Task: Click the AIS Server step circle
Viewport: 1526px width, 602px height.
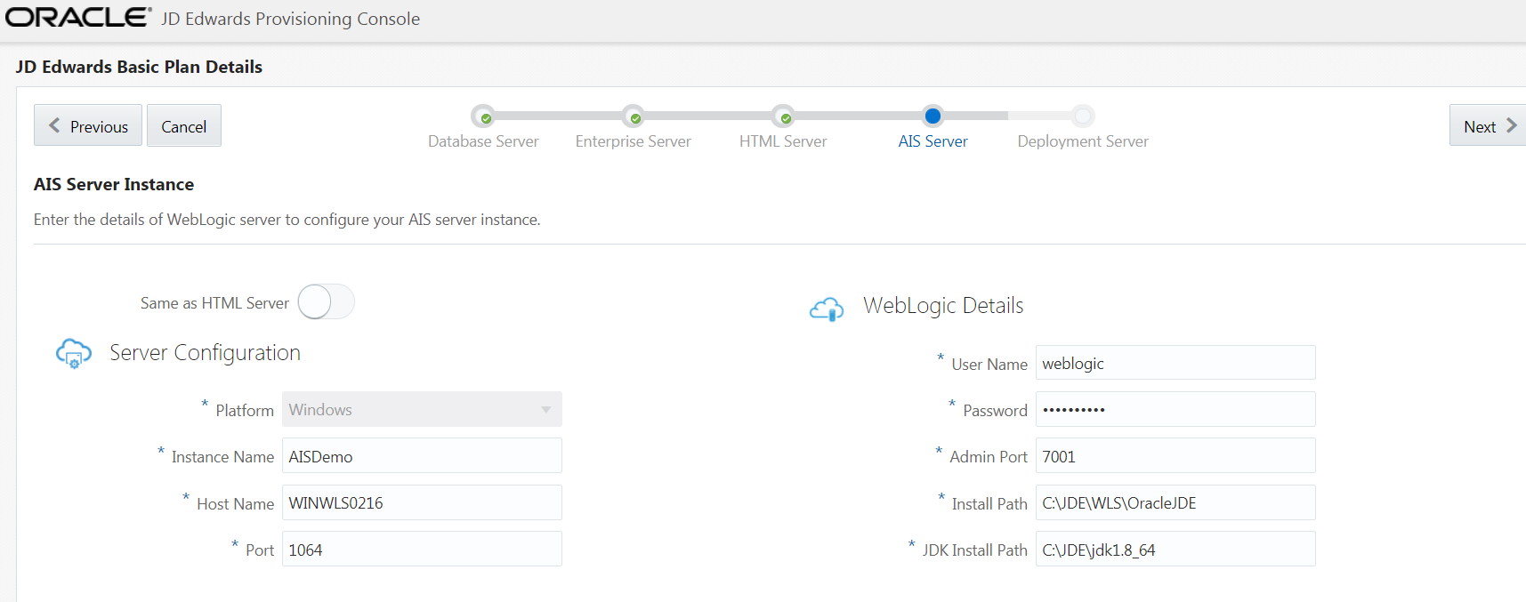Action: [933, 116]
